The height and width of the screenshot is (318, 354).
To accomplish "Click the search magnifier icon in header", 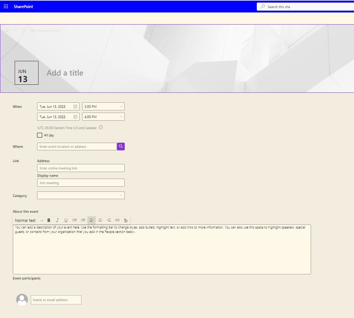I will 263,7.
